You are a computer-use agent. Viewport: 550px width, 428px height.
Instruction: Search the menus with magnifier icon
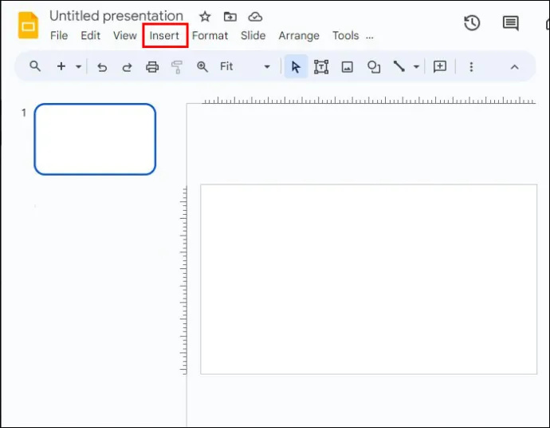point(35,66)
